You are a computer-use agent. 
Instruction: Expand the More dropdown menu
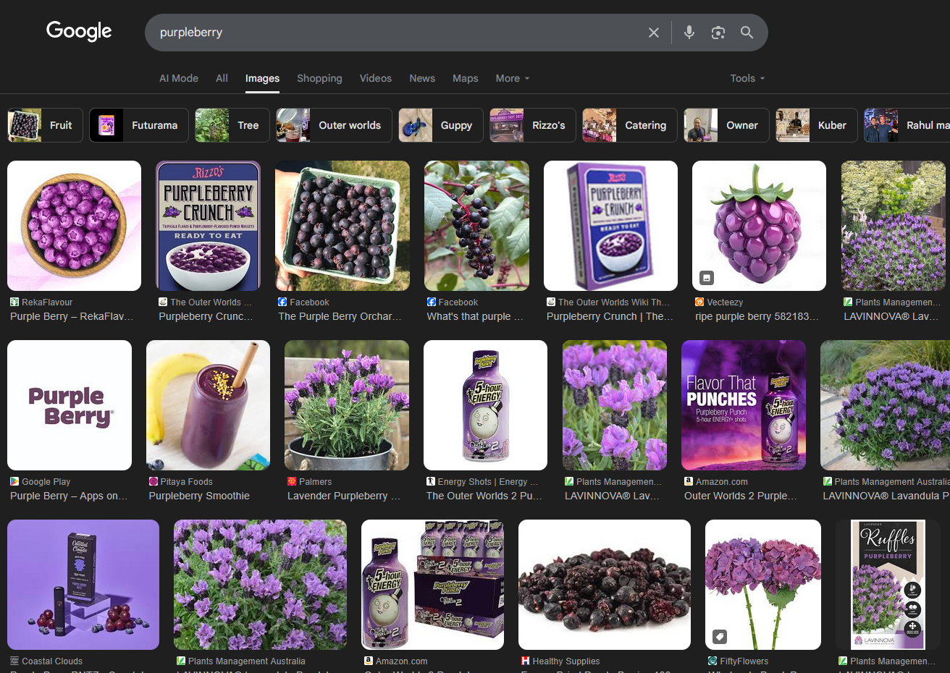click(x=513, y=78)
